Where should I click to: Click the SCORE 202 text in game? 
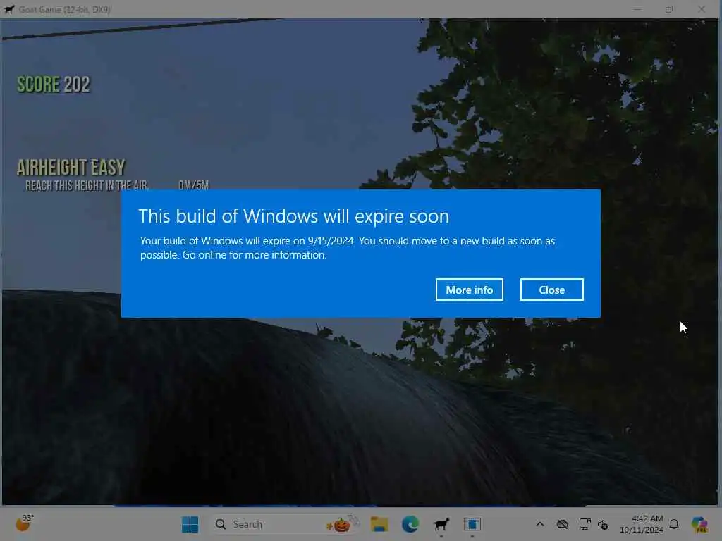pyautogui.click(x=54, y=85)
